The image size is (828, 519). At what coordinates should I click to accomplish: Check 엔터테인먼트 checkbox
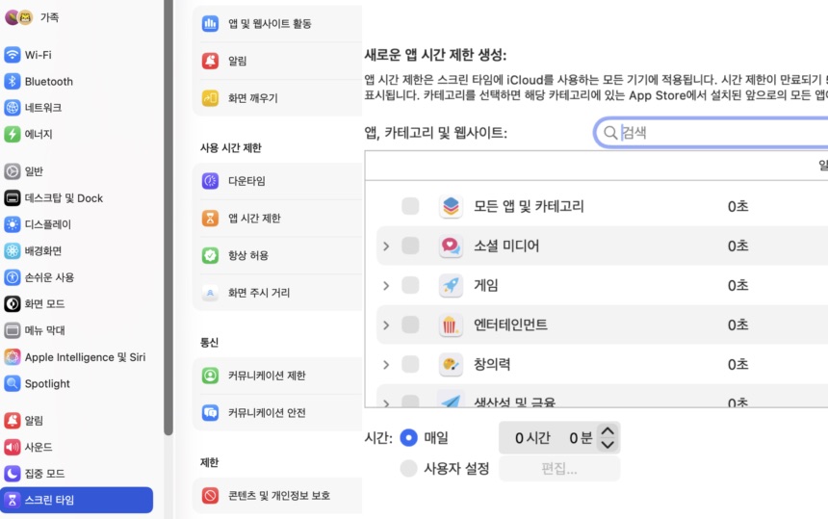pos(410,324)
